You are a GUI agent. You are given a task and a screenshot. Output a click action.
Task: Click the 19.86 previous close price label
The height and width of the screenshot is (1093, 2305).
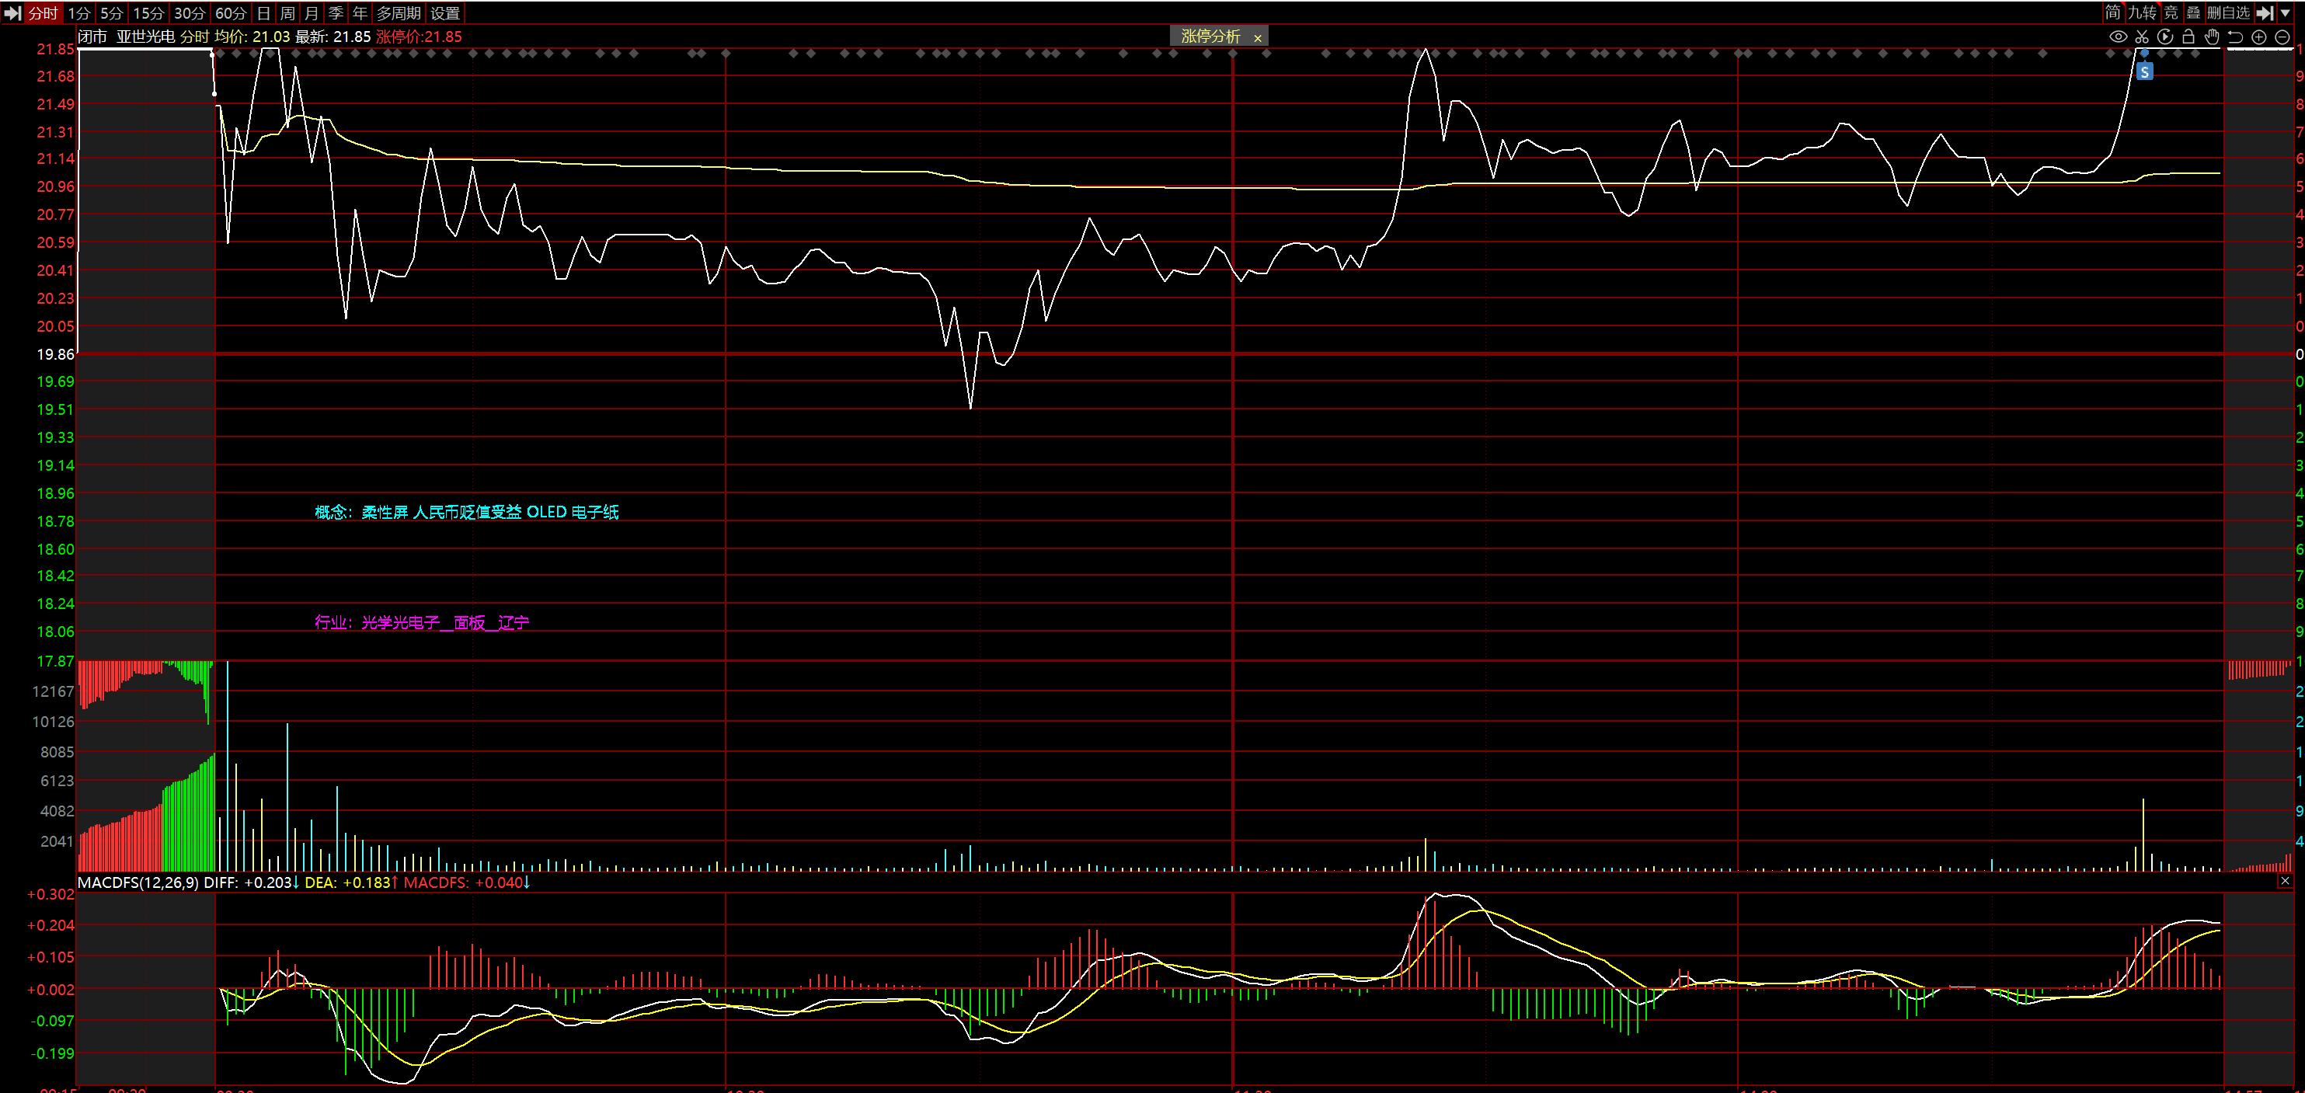55,354
